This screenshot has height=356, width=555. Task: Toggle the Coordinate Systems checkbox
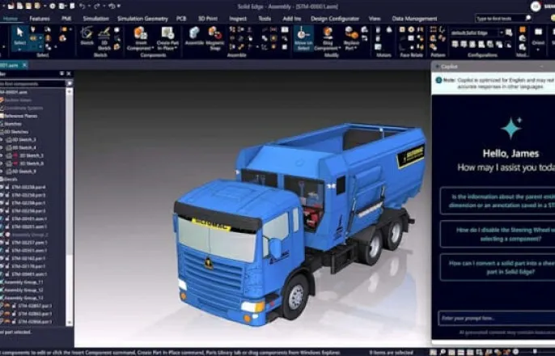(x=2, y=108)
